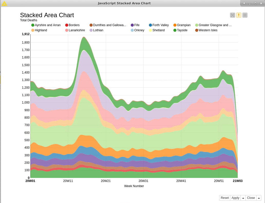Image resolution: width=265 pixels, height=203 pixels.
Task: Open the arrow dropdown next to Close
Action: point(259,198)
